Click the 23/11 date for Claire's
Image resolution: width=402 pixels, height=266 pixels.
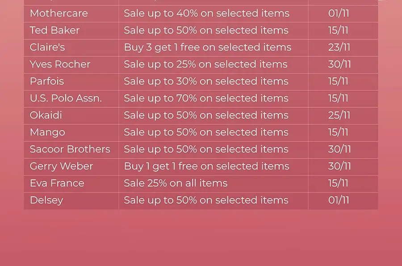[339, 47]
